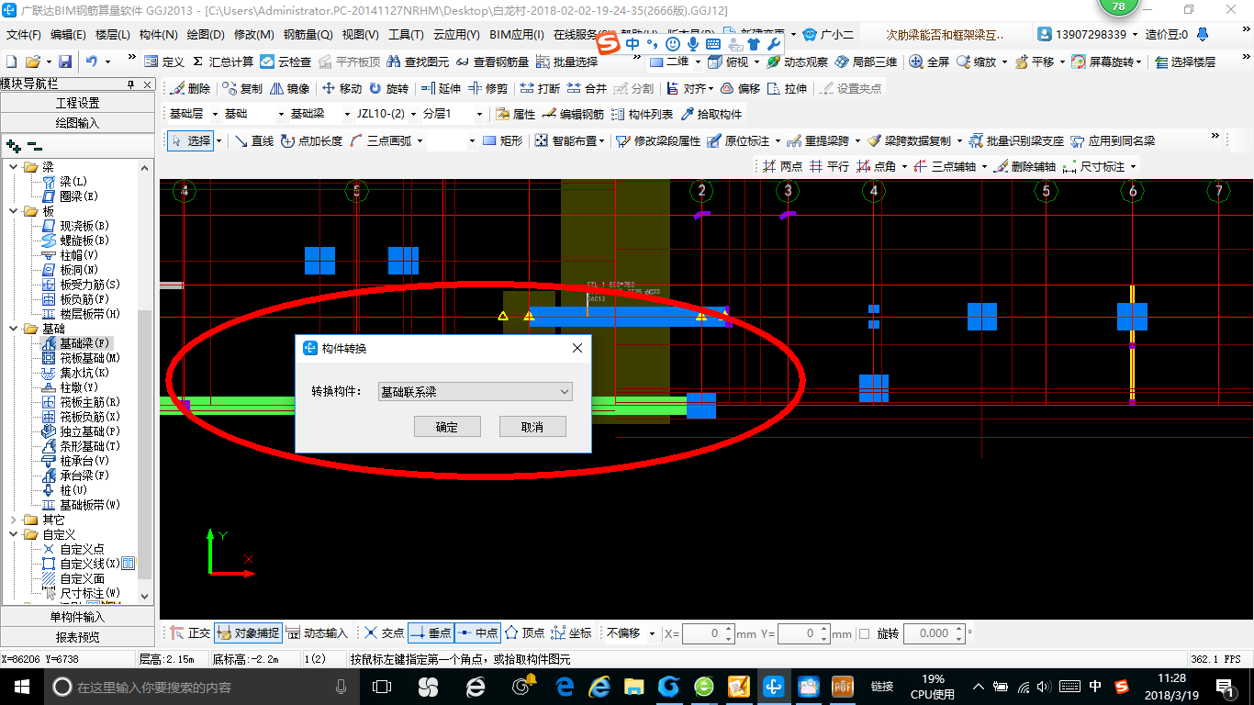Click 拾取构件 pick component
The image size is (1254, 705).
[x=711, y=115]
